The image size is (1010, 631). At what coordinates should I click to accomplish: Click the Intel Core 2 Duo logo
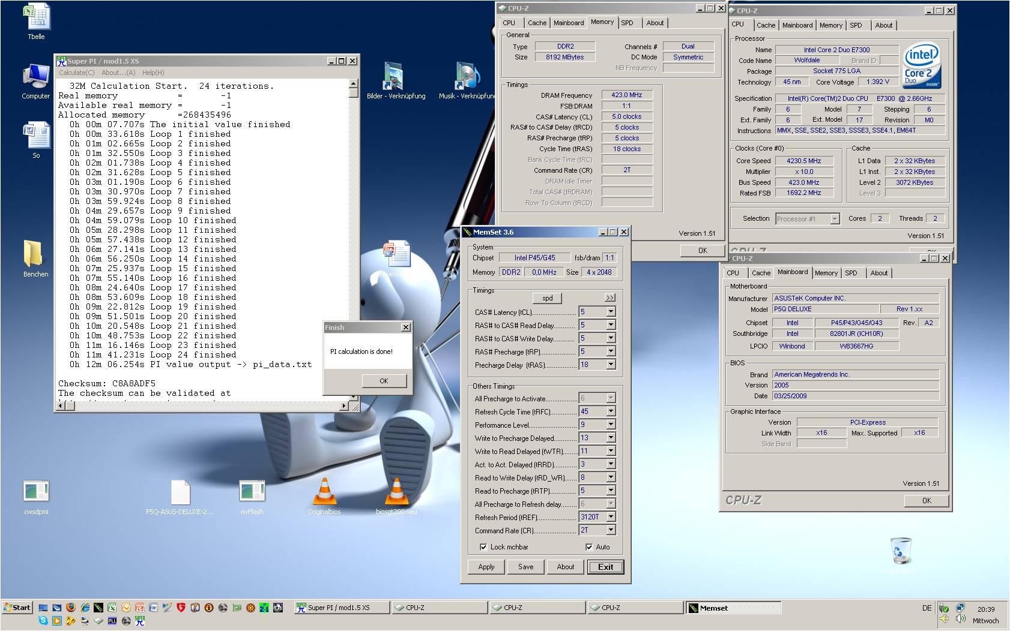coord(922,65)
